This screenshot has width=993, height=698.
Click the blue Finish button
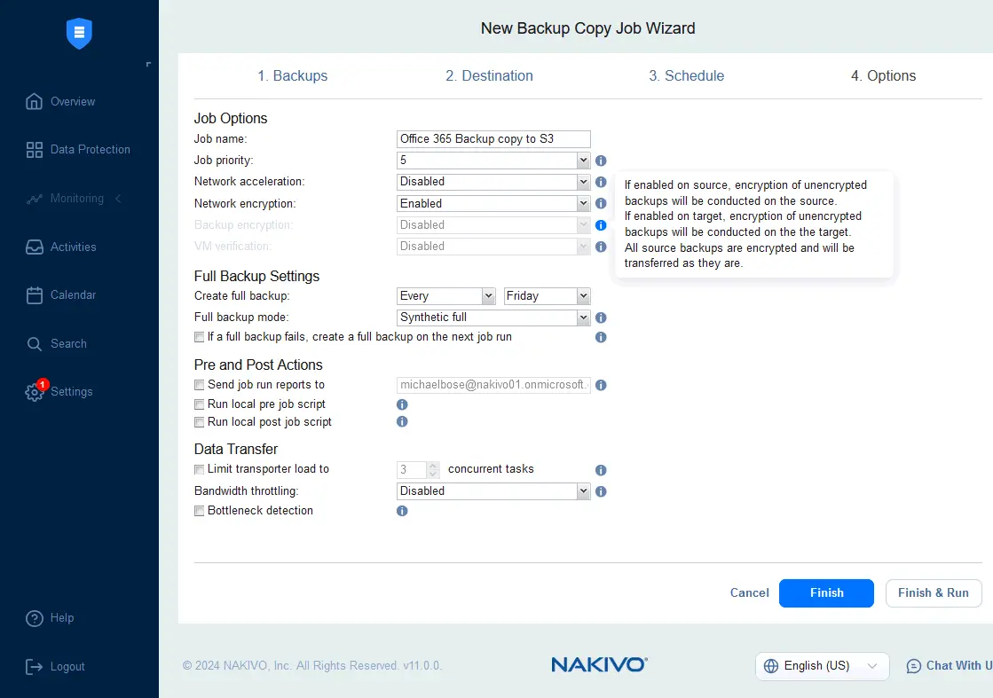(826, 593)
